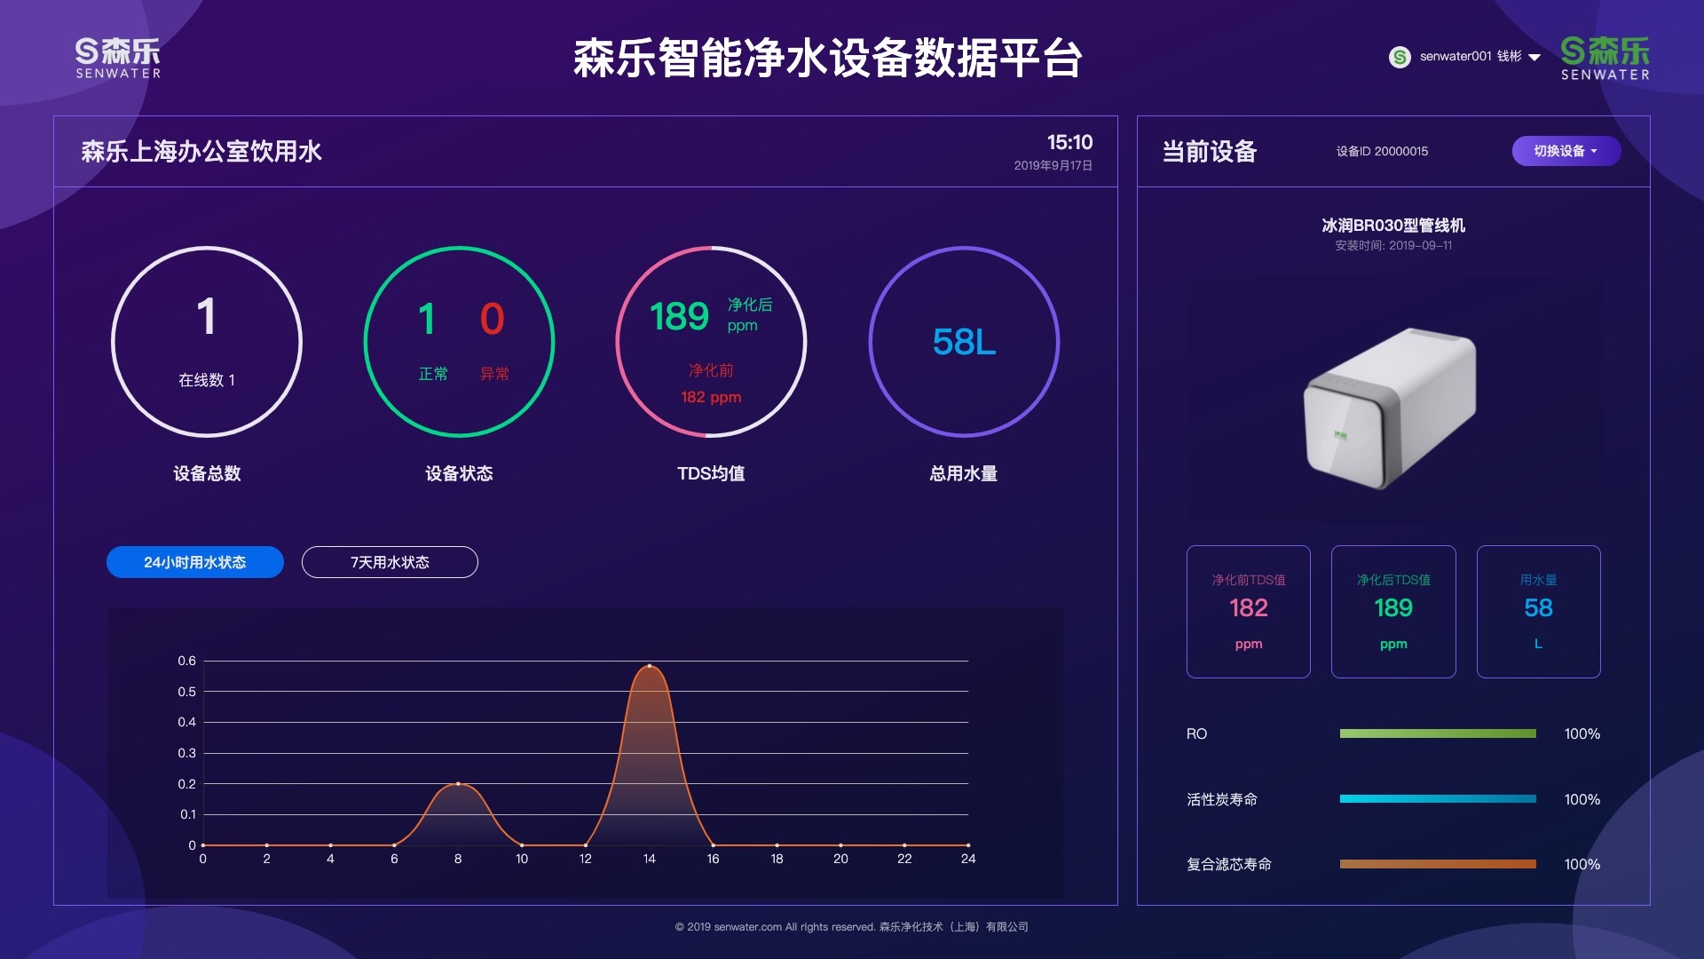Screen dimensions: 1704x959
Task: Click the white Senwater logo at top left
Action: tap(118, 58)
